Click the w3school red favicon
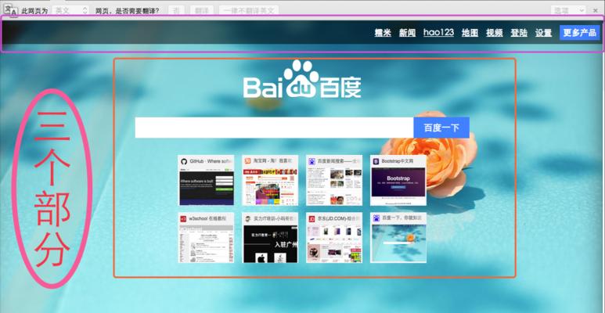605x313 pixels. pyautogui.click(x=184, y=218)
